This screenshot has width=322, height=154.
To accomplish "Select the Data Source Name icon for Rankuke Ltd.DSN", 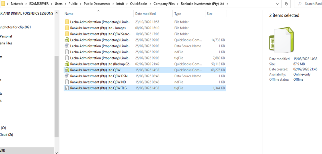I will coord(67,76).
